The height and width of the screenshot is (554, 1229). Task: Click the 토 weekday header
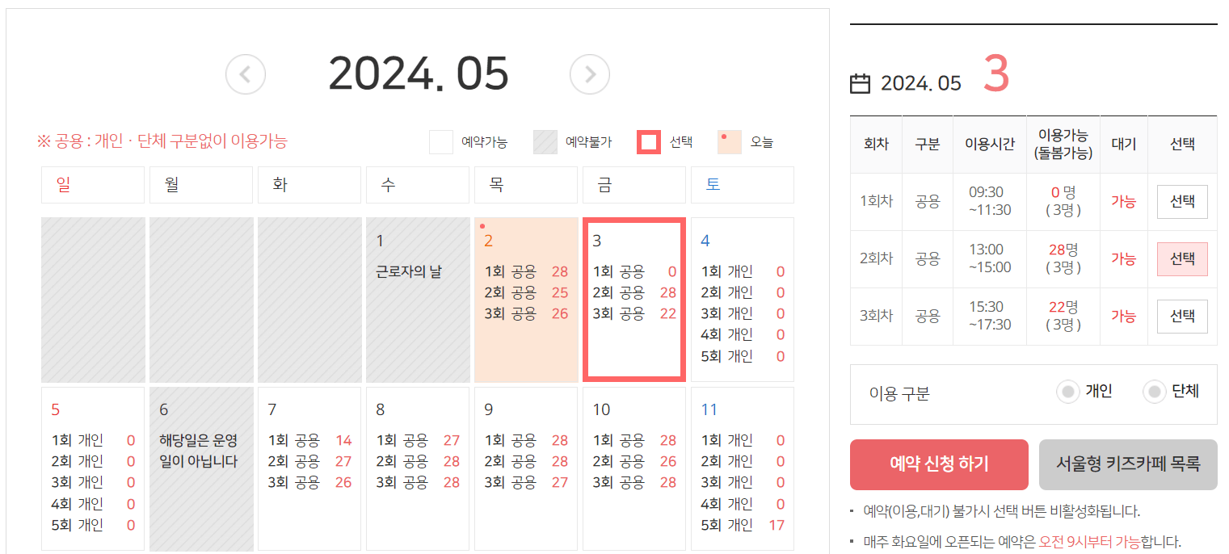tap(742, 184)
